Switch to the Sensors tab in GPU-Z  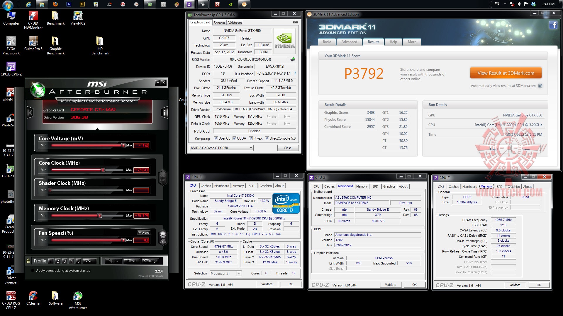pyautogui.click(x=219, y=23)
